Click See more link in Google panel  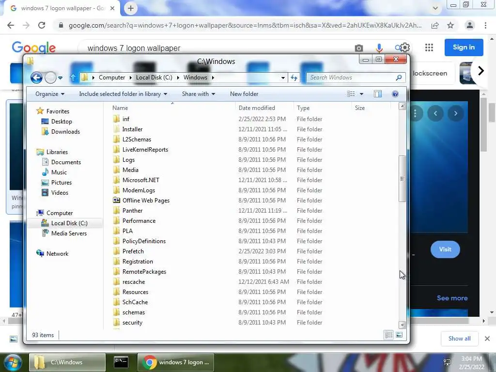coord(452,298)
